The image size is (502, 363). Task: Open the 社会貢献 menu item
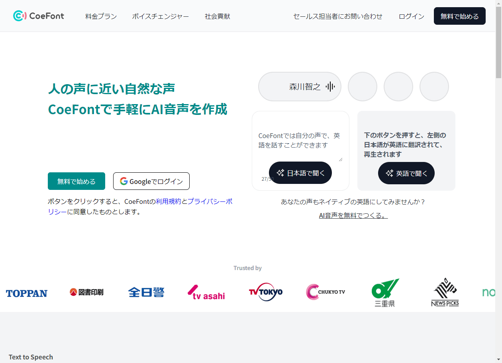click(218, 16)
